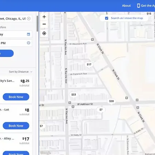
Task: Click the date input field
Action: pos(16,34)
